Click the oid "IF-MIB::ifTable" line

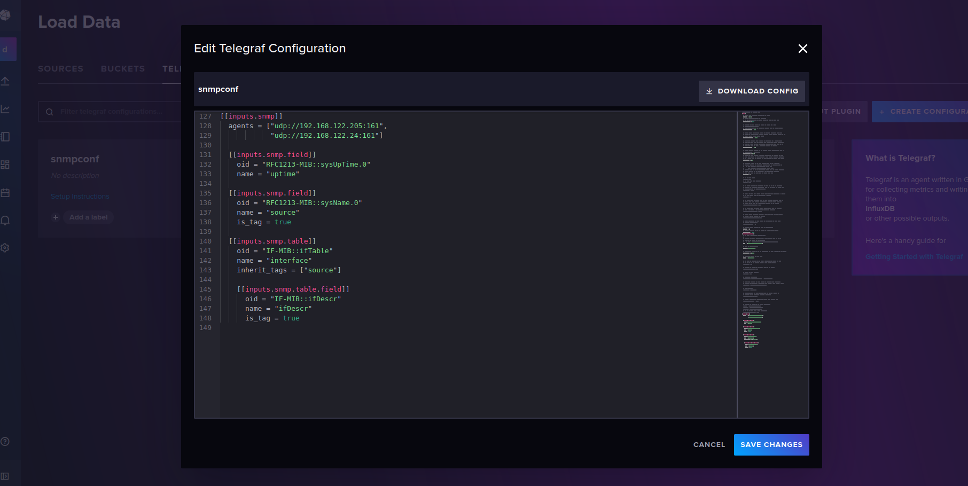pyautogui.click(x=285, y=251)
